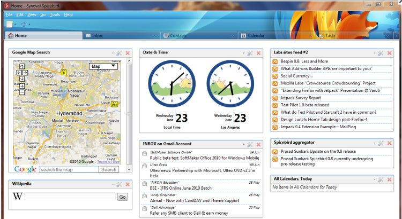Viewport: 402px width, 219px height.
Task: Open the Help menu
Action: [68, 15]
